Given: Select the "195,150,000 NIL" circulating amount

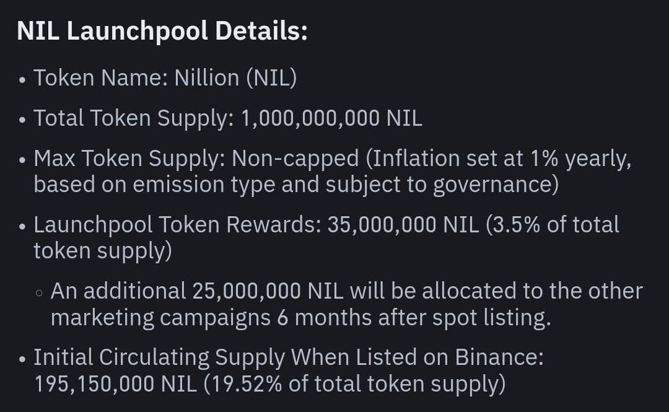Looking at the screenshot, I should [x=115, y=384].
